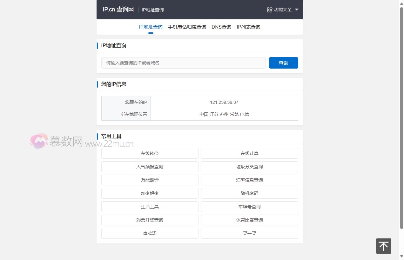Open the 功能大全 dropdown menu

click(x=282, y=10)
